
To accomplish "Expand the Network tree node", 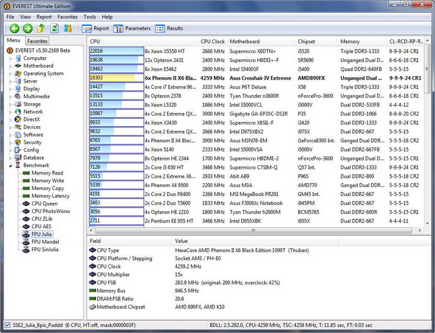I will click(x=10, y=112).
